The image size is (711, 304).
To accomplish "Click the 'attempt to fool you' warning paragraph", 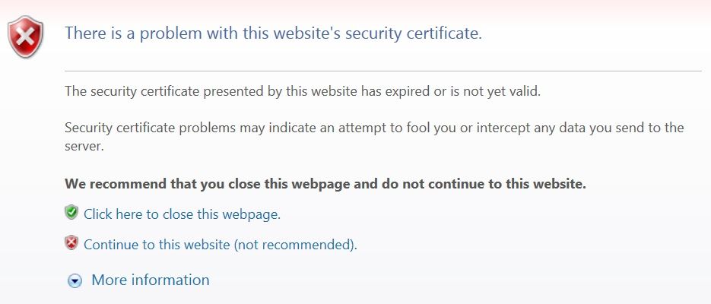I will [374, 137].
